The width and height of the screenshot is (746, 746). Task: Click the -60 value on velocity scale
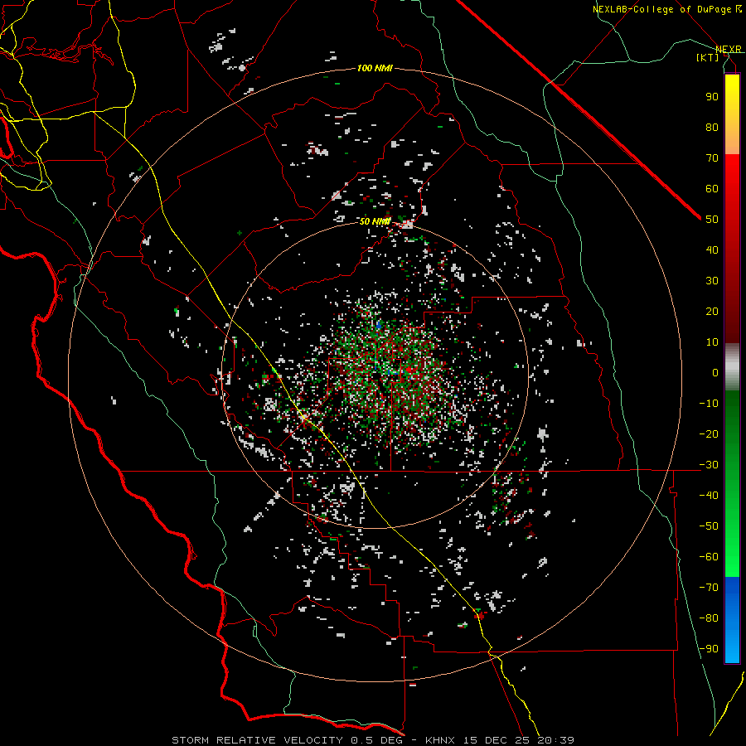pyautogui.click(x=709, y=557)
